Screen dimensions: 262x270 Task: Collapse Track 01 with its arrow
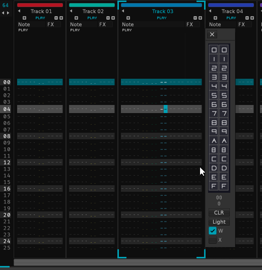click(x=19, y=11)
